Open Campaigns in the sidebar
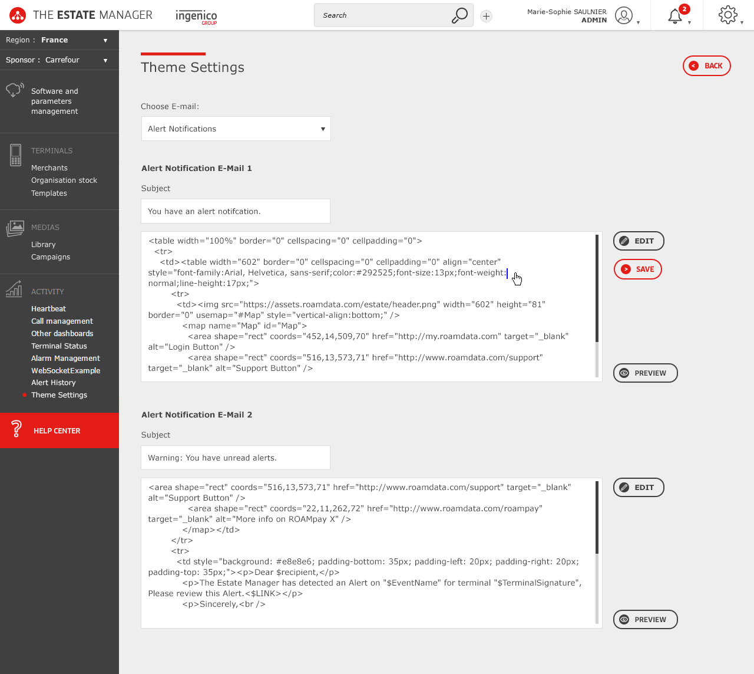754x674 pixels. 51,257
